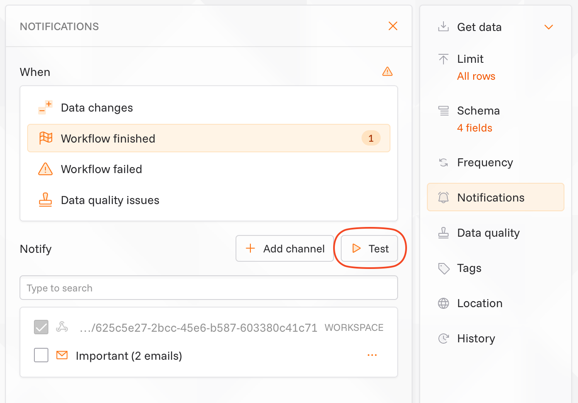Click the Schema list icon
Viewport: 578px width, 403px height.
click(x=443, y=111)
